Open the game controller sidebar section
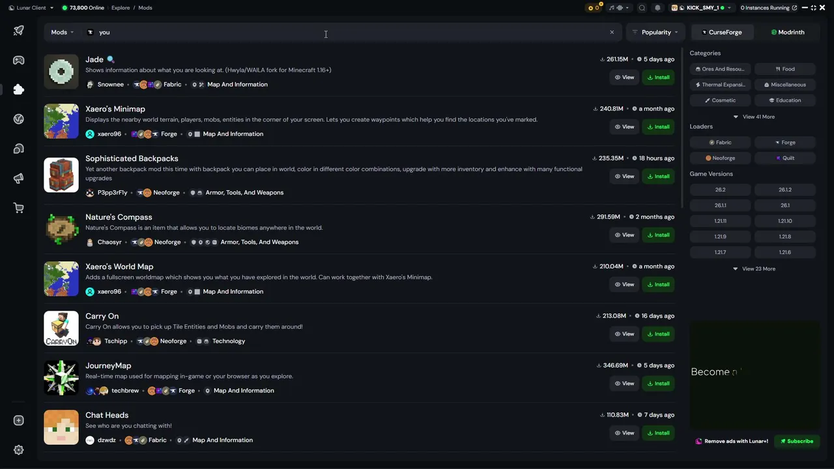This screenshot has width=834, height=469. tap(18, 60)
